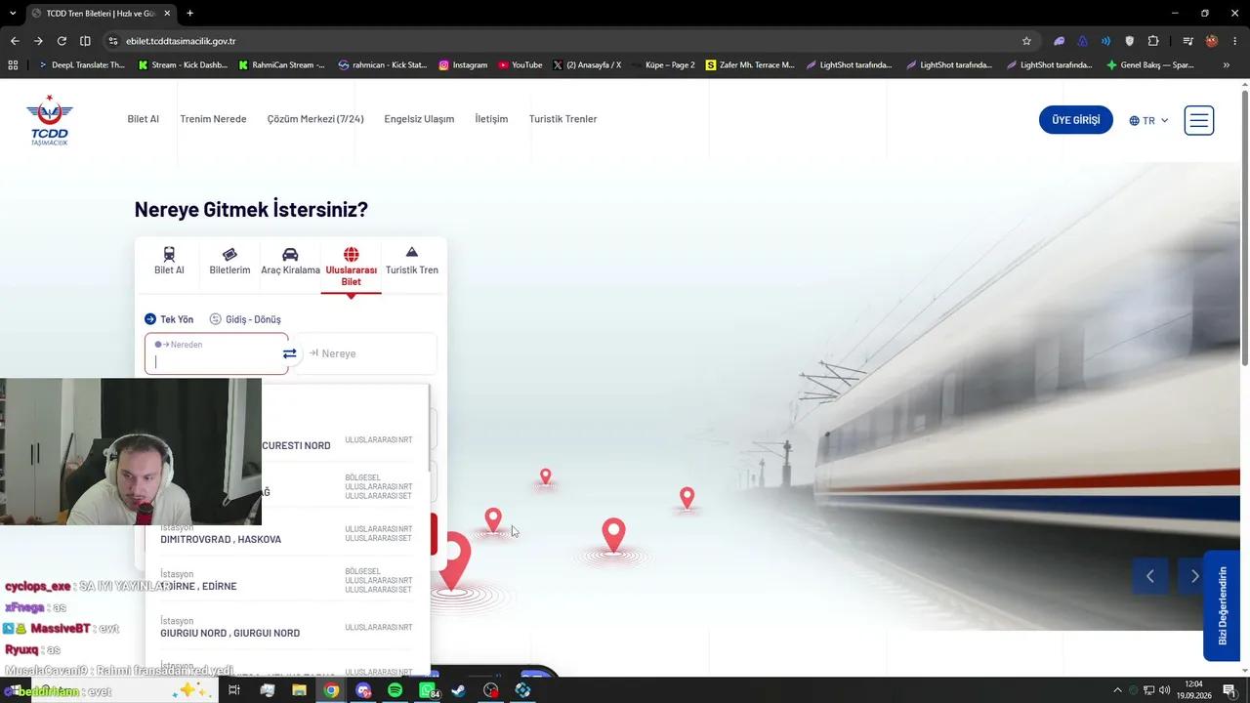The image size is (1250, 703).
Task: Open Engelsiz Ulaşım in the navigation
Action: pyautogui.click(x=419, y=119)
